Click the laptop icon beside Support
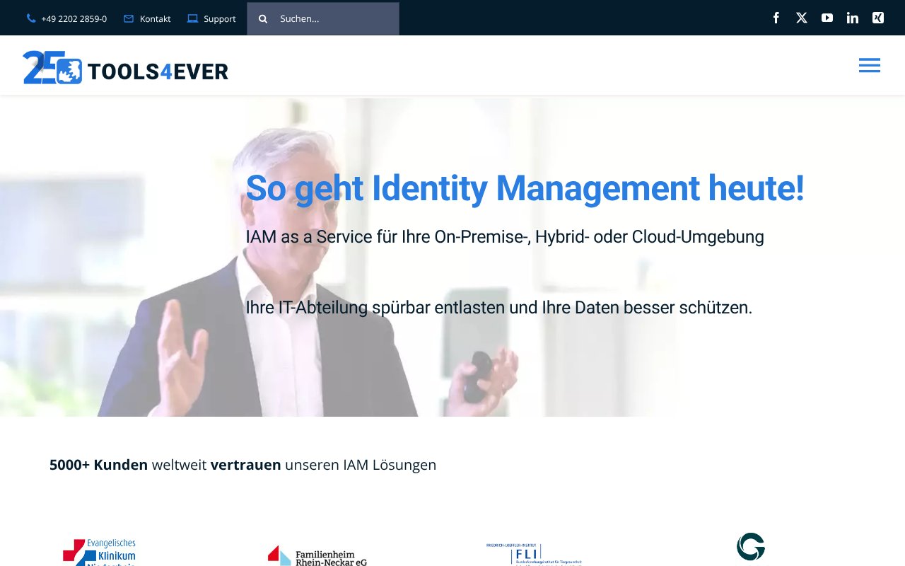This screenshot has width=905, height=566. [192, 18]
